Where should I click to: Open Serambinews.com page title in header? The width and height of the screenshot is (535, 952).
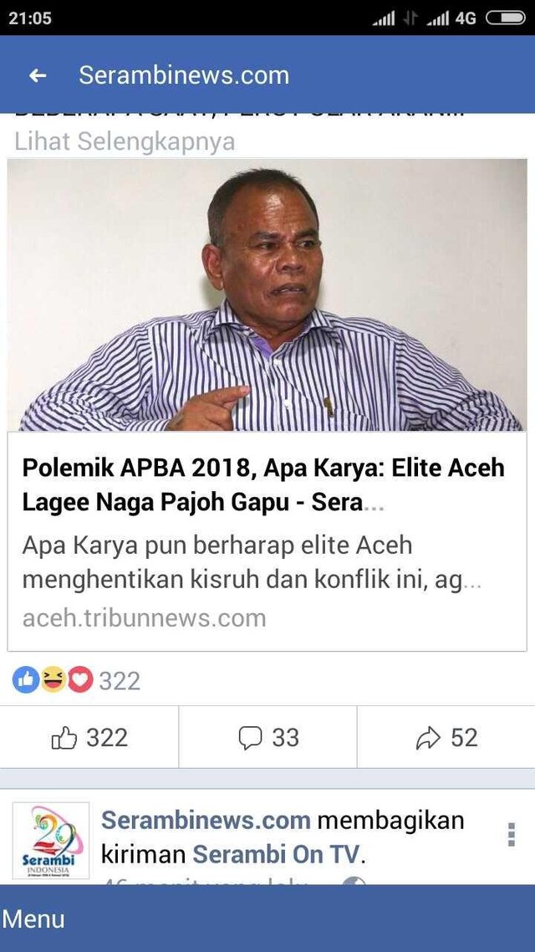[184, 75]
